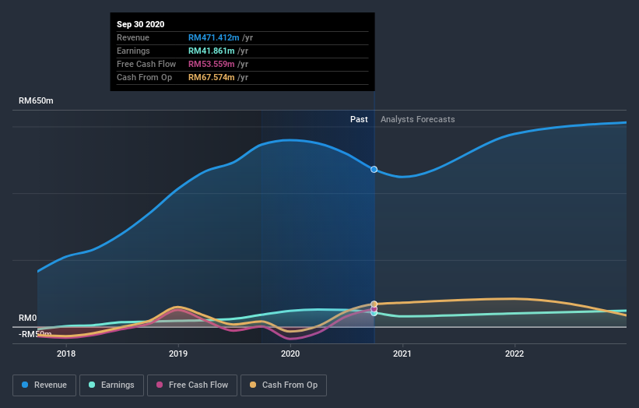Toggle the Cash From Op legend button
The image size is (639, 408).
(x=283, y=385)
